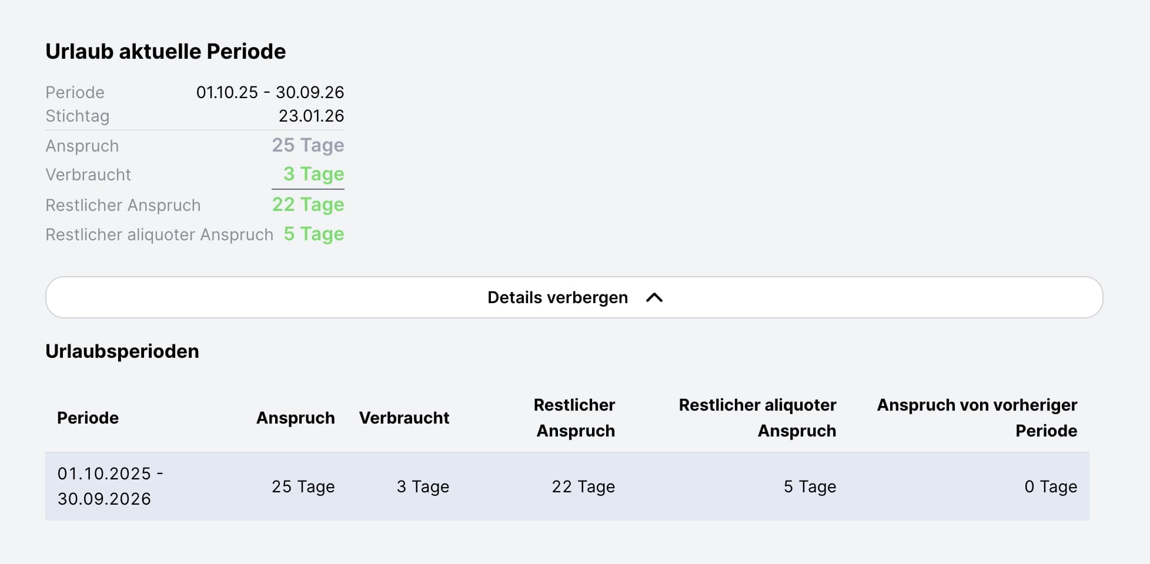Click the green 5 Tage aliquot value

313,234
